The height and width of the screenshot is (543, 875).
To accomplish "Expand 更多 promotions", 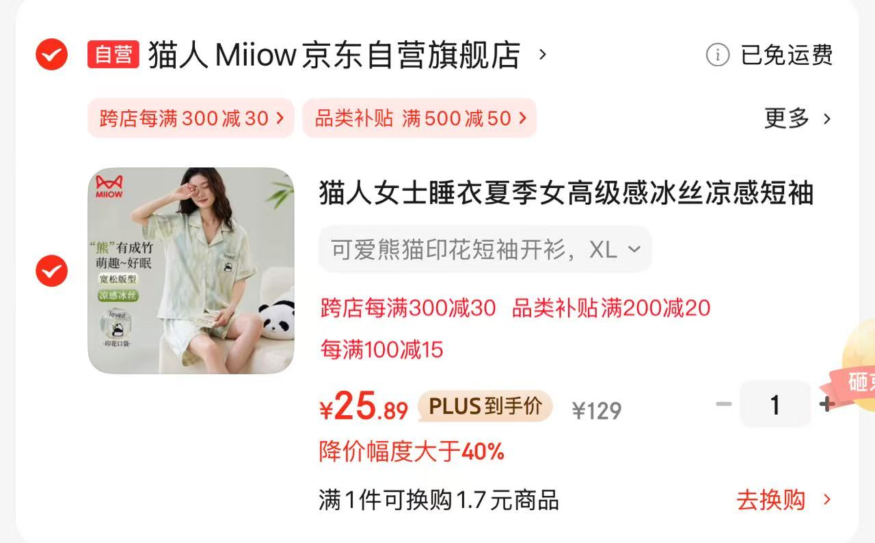I will (798, 118).
